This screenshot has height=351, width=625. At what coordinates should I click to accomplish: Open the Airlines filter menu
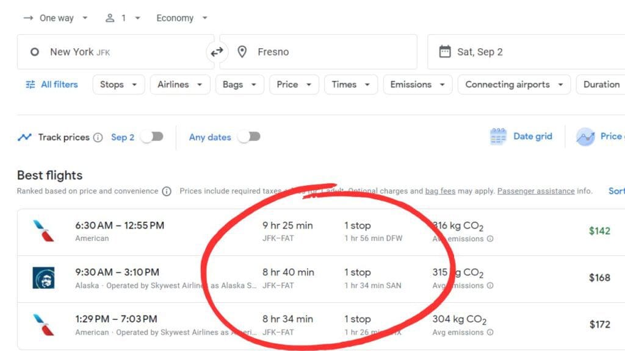(179, 85)
